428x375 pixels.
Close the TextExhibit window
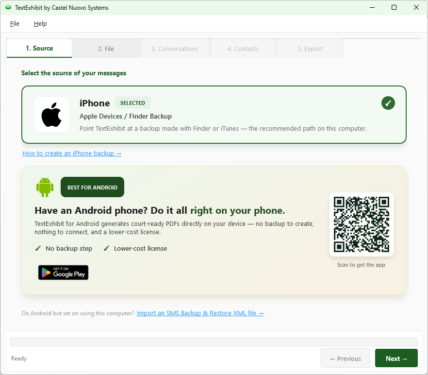click(x=416, y=7)
